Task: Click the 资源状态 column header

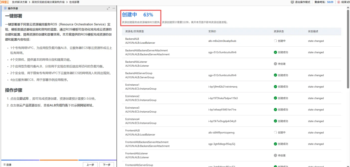Action: coord(279,31)
